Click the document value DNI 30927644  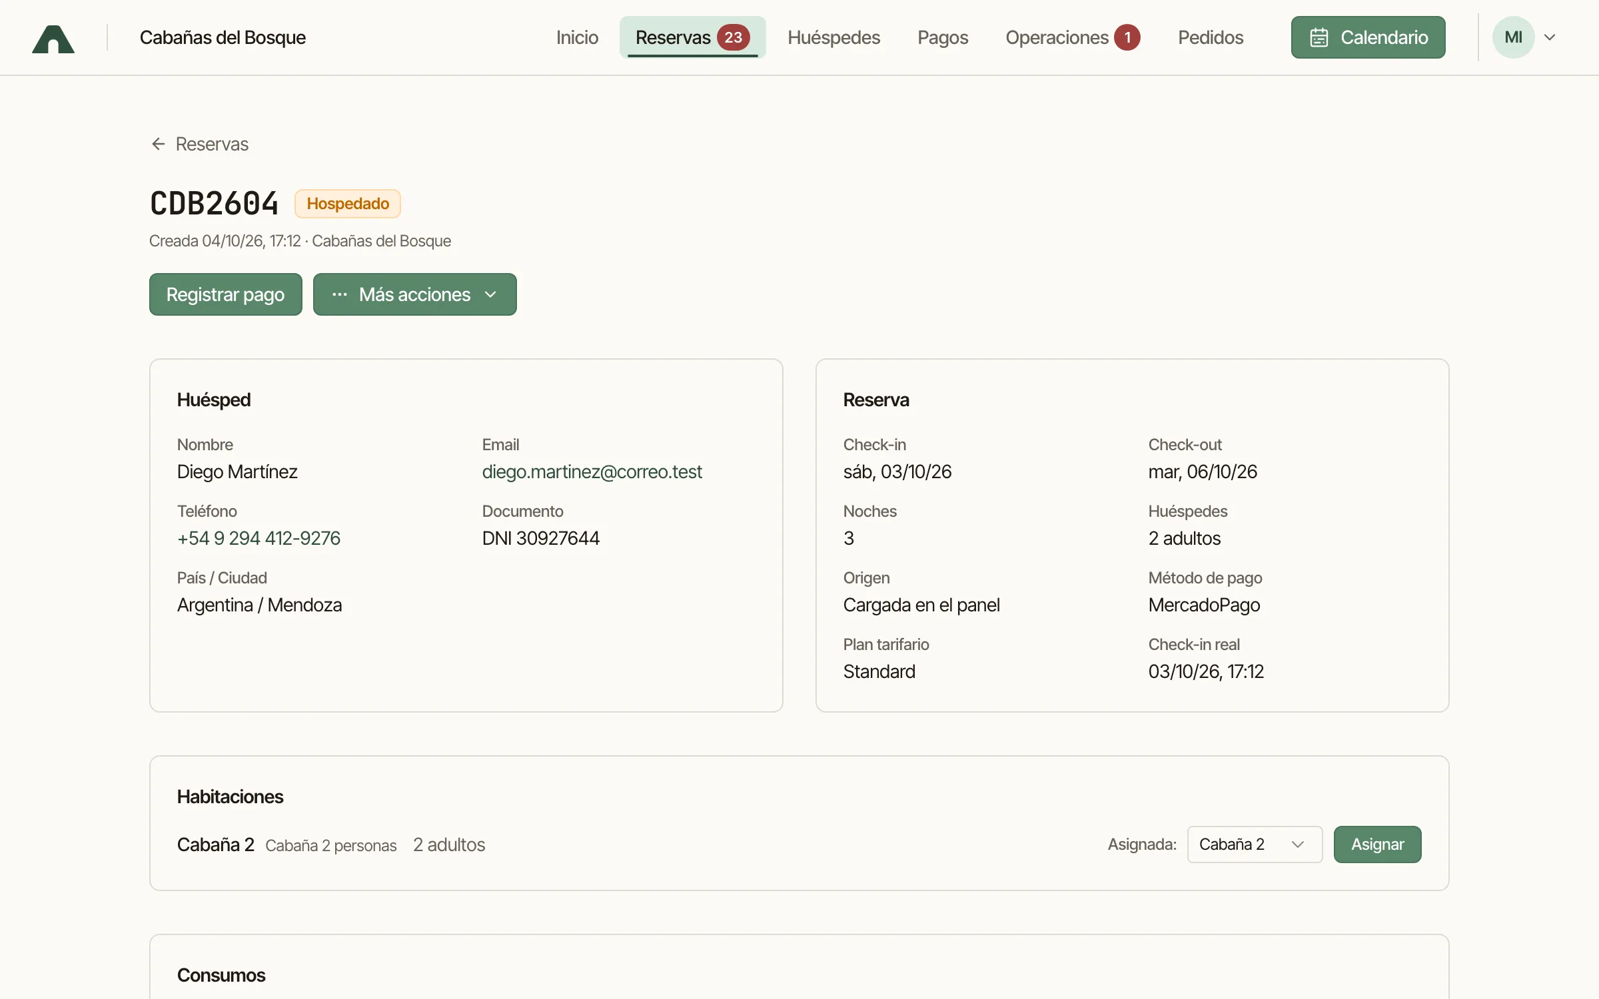540,538
